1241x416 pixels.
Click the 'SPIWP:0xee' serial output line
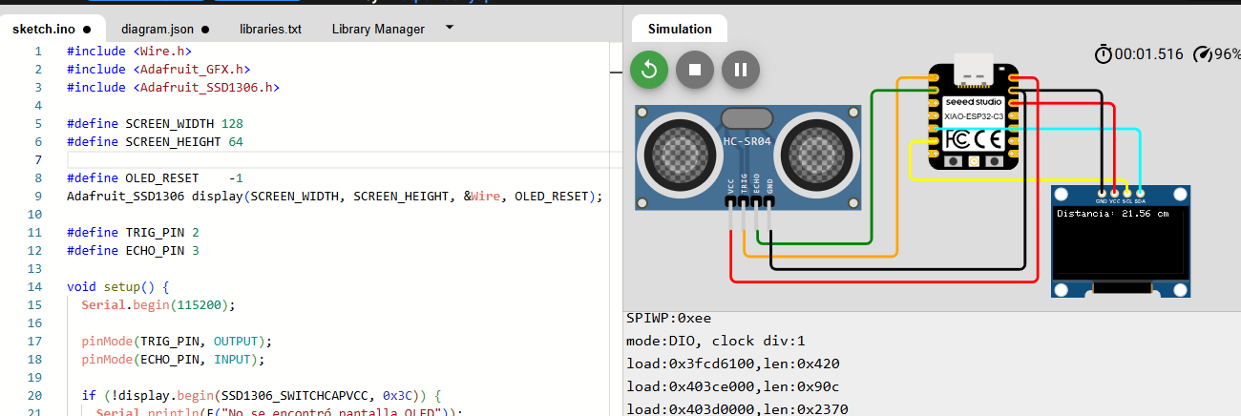tap(668, 318)
